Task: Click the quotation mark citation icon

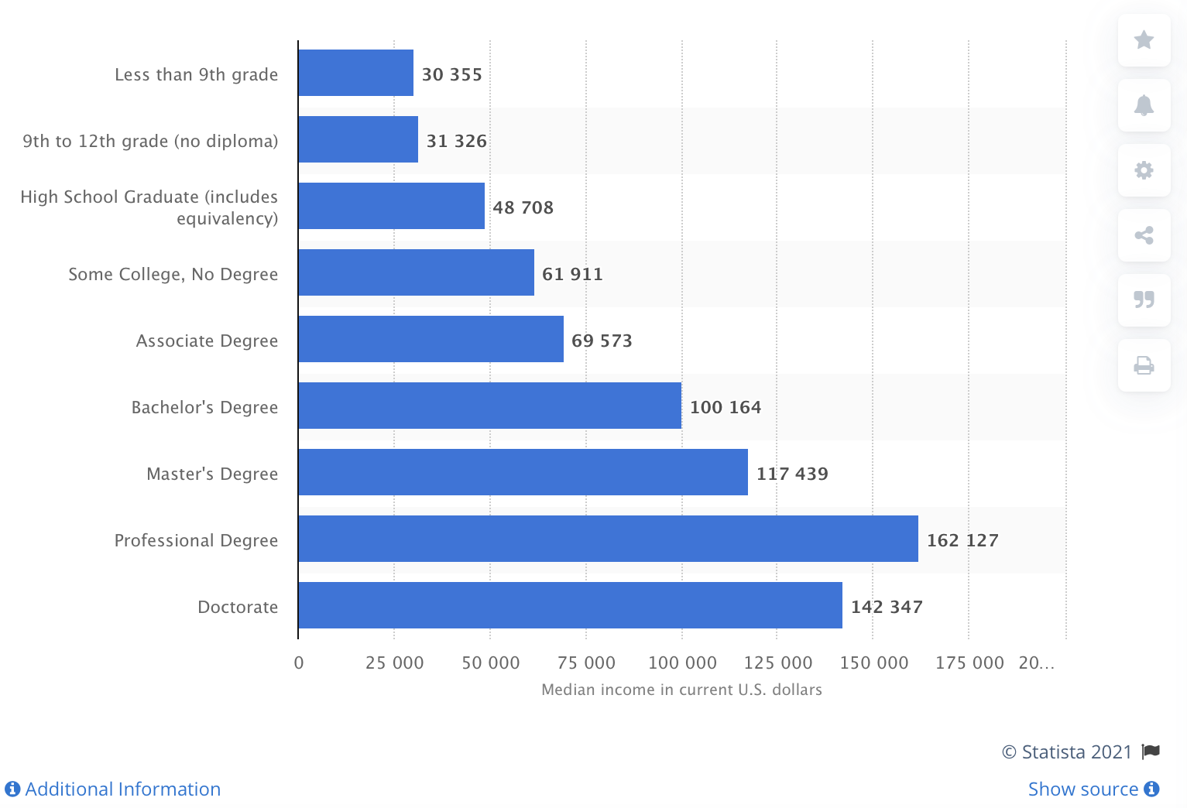Action: click(1144, 300)
